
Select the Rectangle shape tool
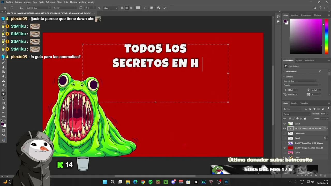pyautogui.click(x=3, y=103)
